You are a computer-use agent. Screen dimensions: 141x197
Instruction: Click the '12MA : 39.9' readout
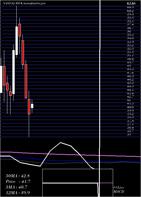pyautogui.click(x=18, y=192)
